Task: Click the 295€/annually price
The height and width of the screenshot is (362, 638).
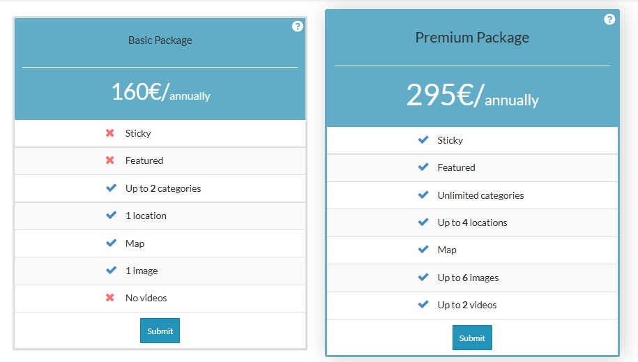Action: (x=472, y=96)
